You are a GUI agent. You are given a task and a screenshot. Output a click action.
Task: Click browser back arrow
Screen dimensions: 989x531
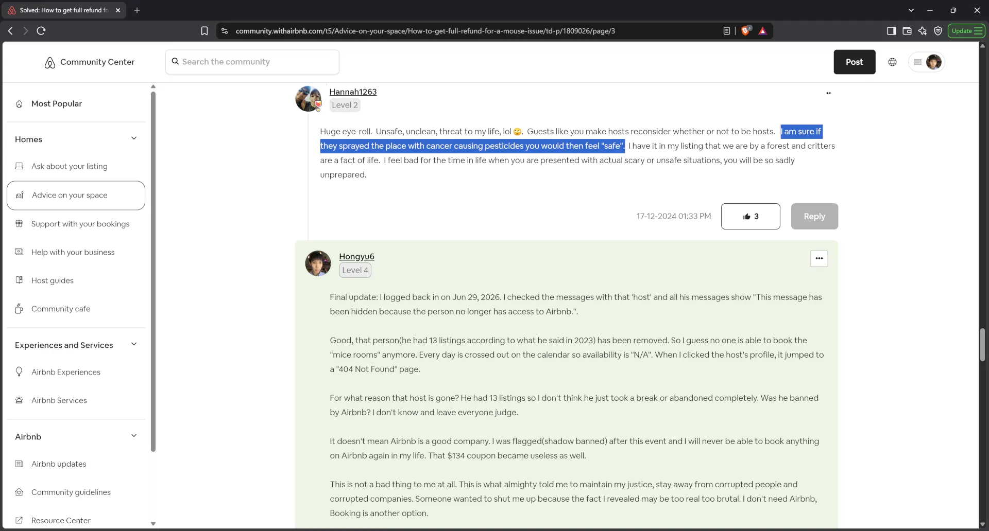pyautogui.click(x=10, y=31)
